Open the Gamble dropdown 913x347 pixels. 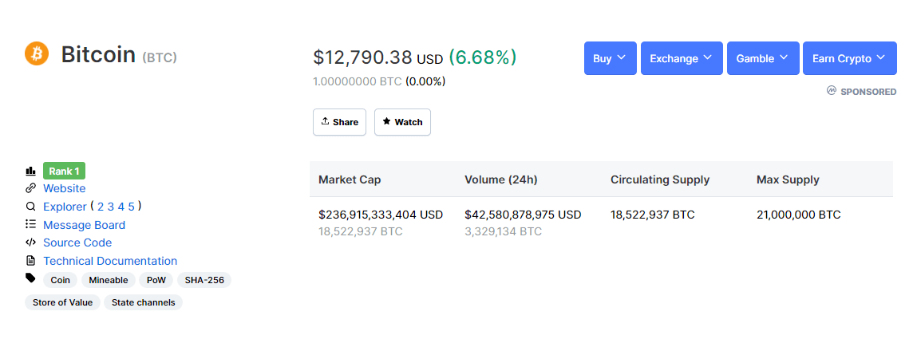point(763,58)
